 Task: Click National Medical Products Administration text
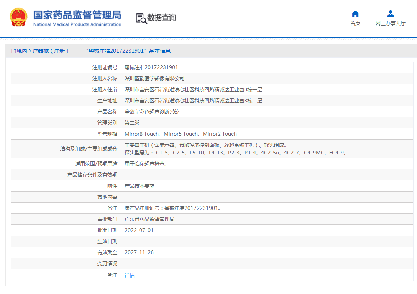click(77, 24)
